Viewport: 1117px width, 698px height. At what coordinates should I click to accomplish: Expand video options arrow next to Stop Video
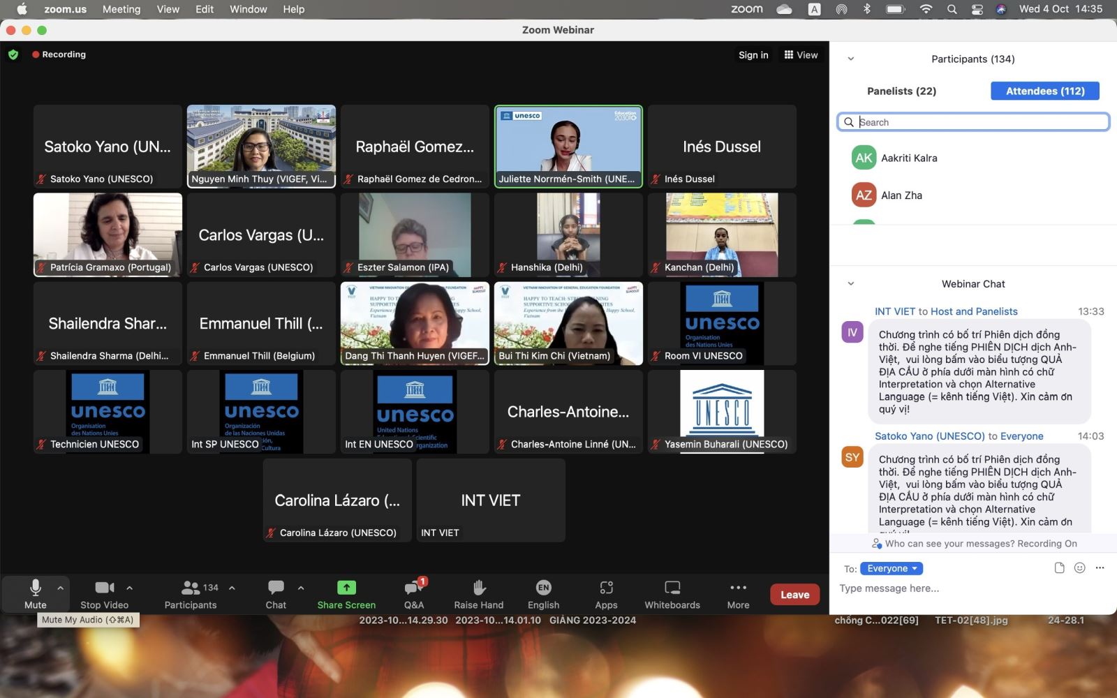click(129, 588)
